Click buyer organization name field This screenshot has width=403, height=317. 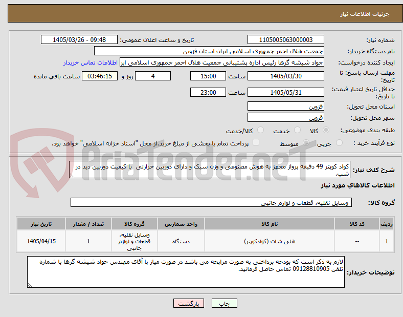point(209,51)
